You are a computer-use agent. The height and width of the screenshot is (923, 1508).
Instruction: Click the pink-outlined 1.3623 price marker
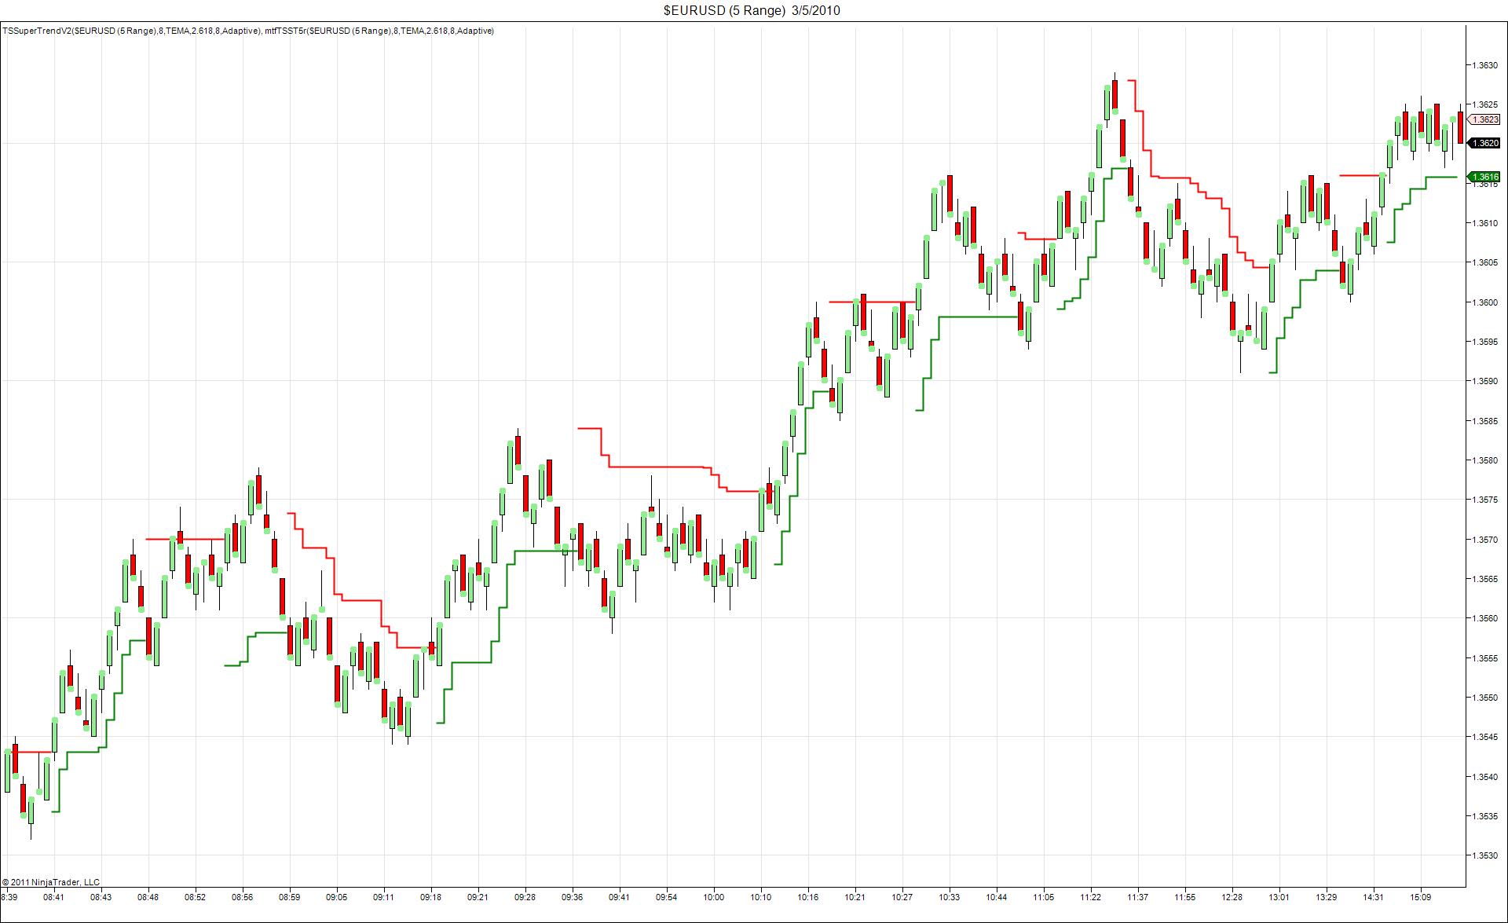1484,119
